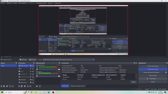Open Фильтры of the selected source
This screenshot has width=168, height=94.
coord(33,60)
